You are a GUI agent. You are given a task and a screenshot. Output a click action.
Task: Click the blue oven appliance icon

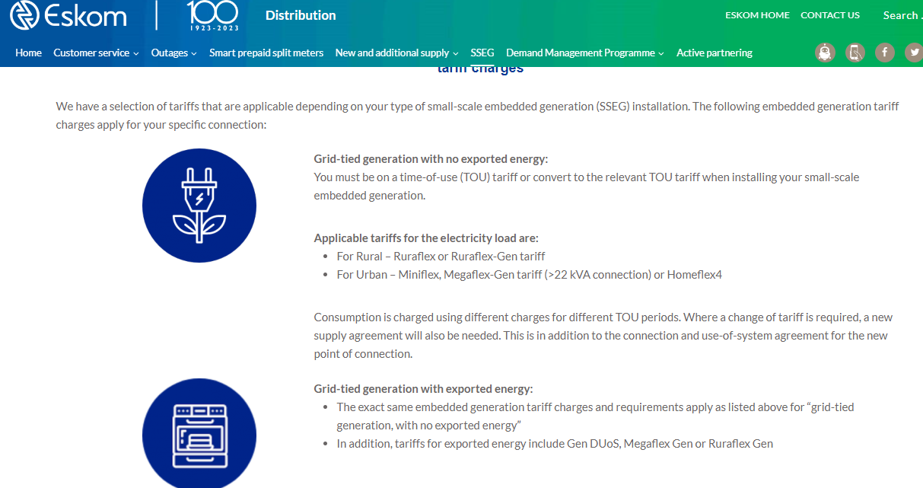(x=199, y=434)
